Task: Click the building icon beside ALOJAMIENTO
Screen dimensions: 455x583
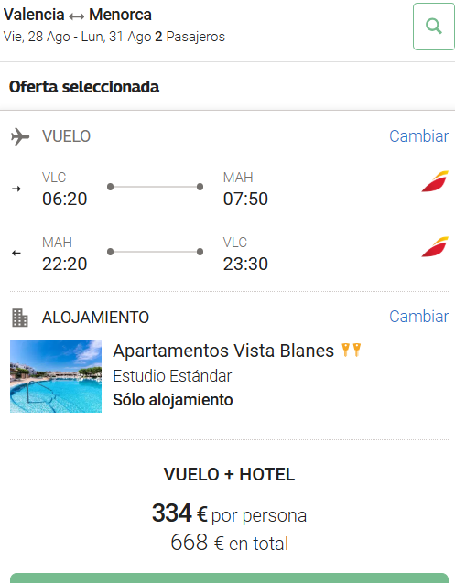Action: click(x=20, y=318)
